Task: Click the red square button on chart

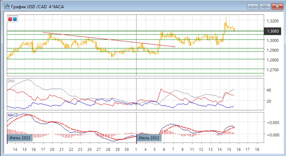Action: (10, 19)
